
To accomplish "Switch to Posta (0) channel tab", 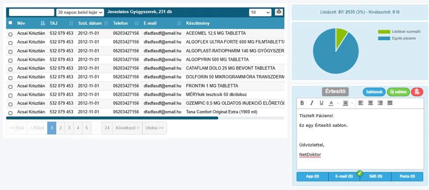I will (407, 176).
